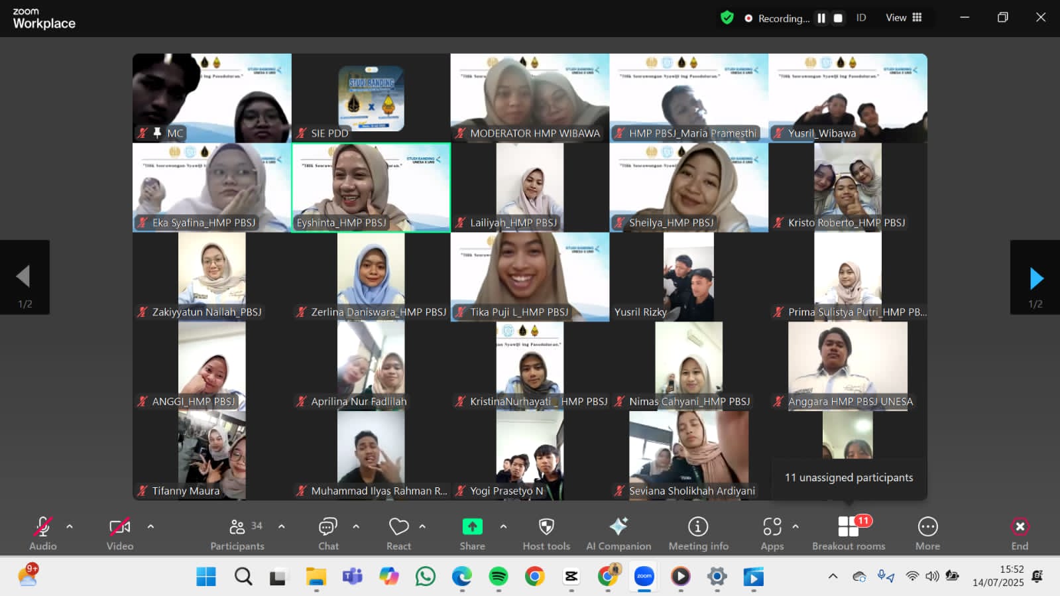
Task: Expand video options arrow
Action: 150,526
